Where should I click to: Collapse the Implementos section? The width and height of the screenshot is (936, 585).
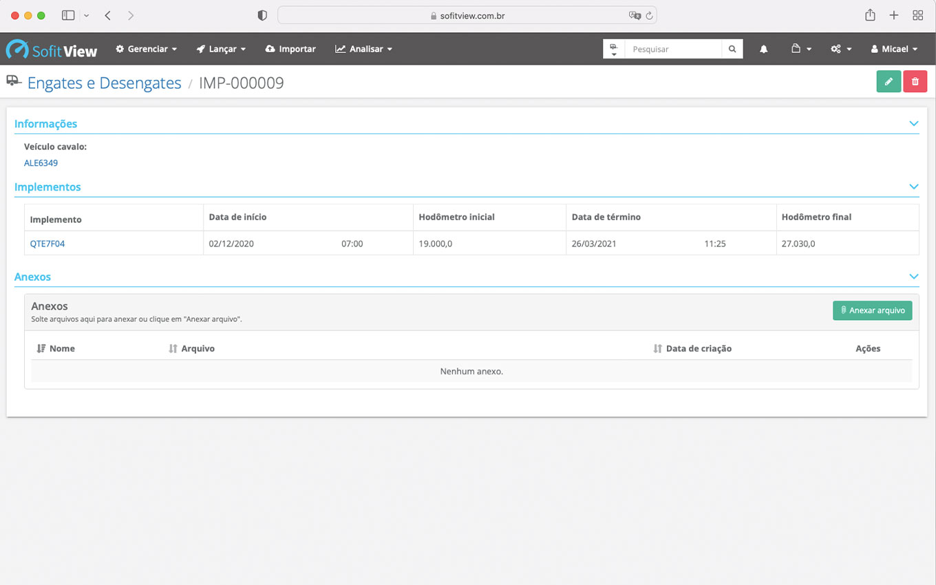(913, 187)
